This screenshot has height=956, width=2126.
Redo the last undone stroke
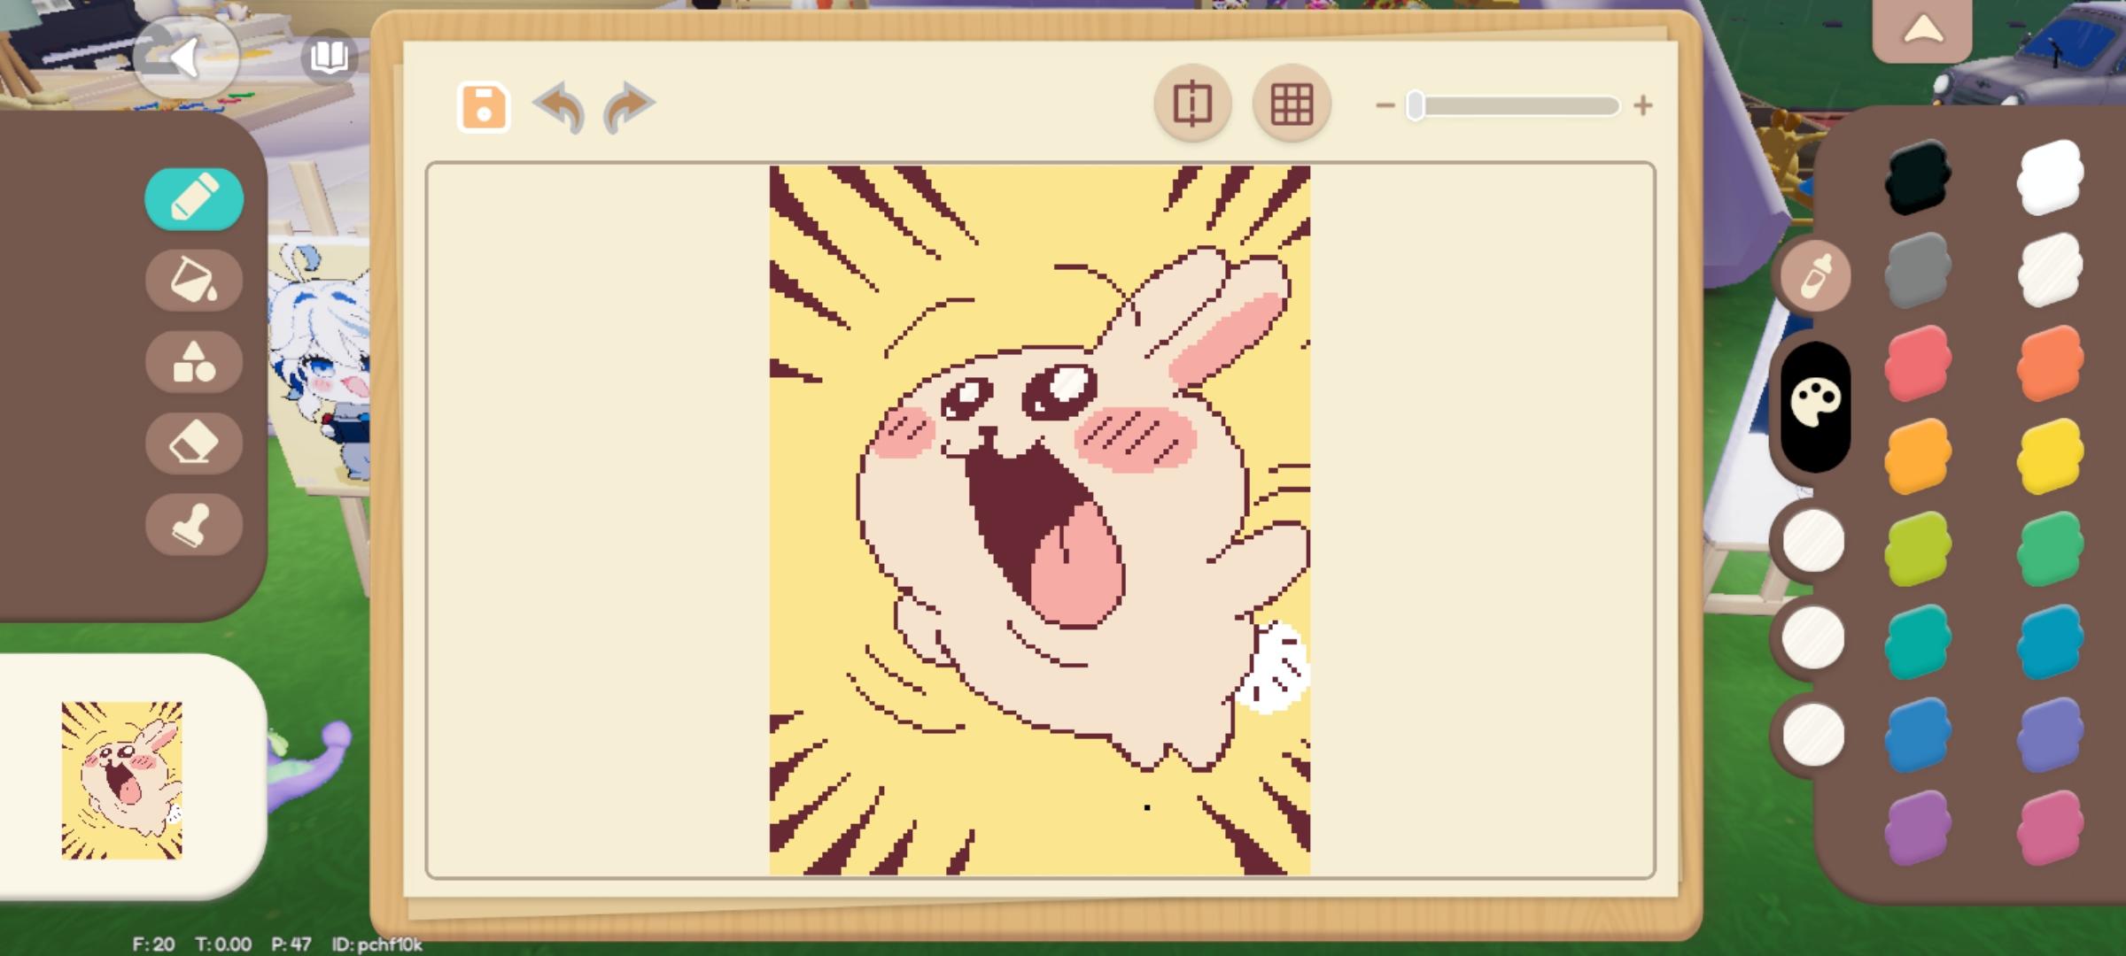tap(627, 107)
